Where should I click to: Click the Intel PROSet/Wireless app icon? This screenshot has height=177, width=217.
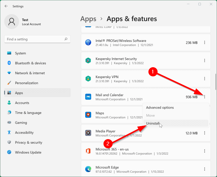coord(88,42)
